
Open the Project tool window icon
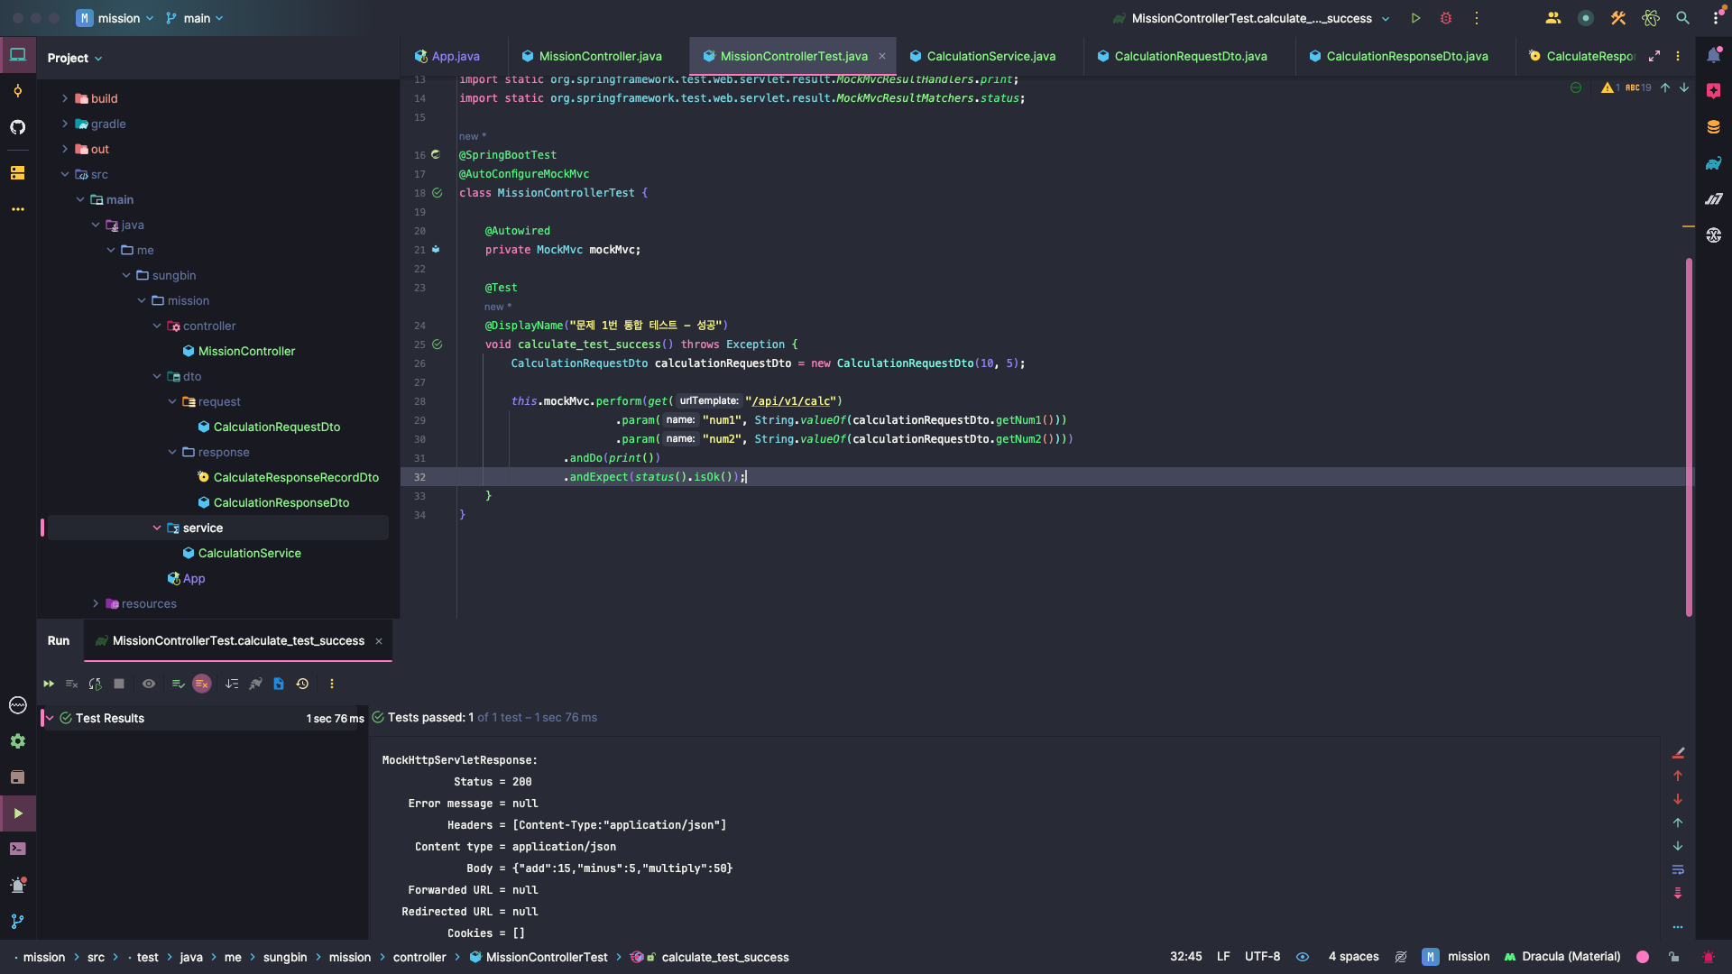18,55
